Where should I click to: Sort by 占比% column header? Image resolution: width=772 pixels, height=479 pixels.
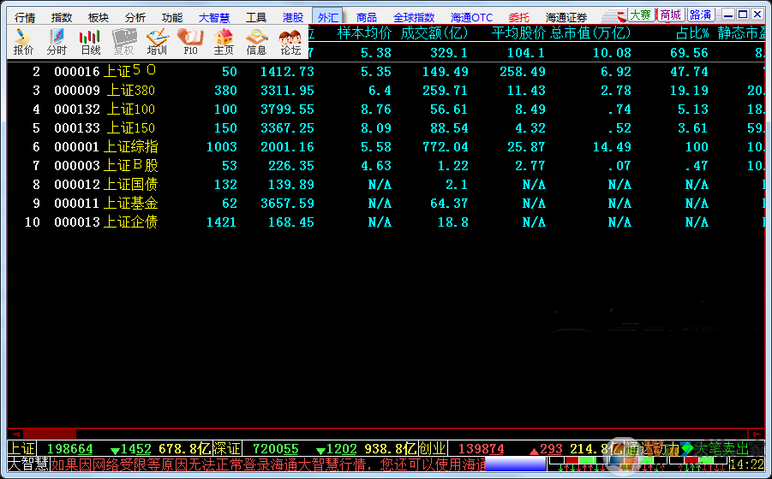(x=692, y=33)
